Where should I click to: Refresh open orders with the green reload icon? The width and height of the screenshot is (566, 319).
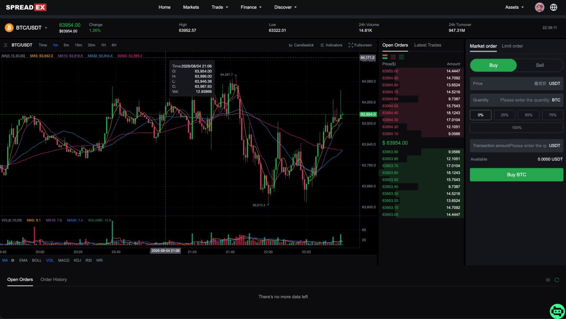[x=557, y=280]
